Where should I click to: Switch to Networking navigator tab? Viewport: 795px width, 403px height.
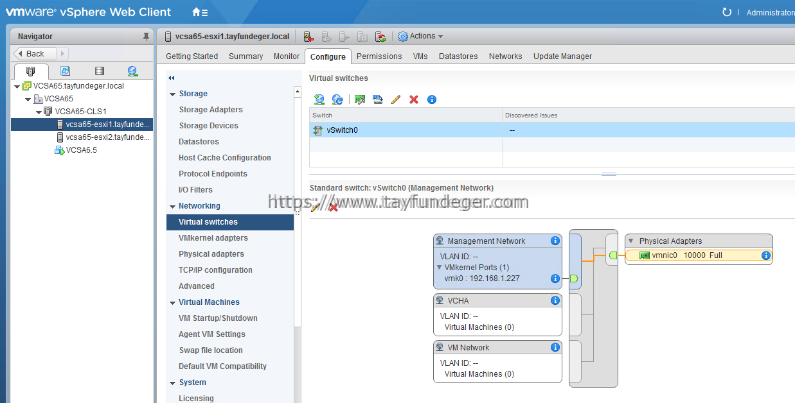coord(132,71)
